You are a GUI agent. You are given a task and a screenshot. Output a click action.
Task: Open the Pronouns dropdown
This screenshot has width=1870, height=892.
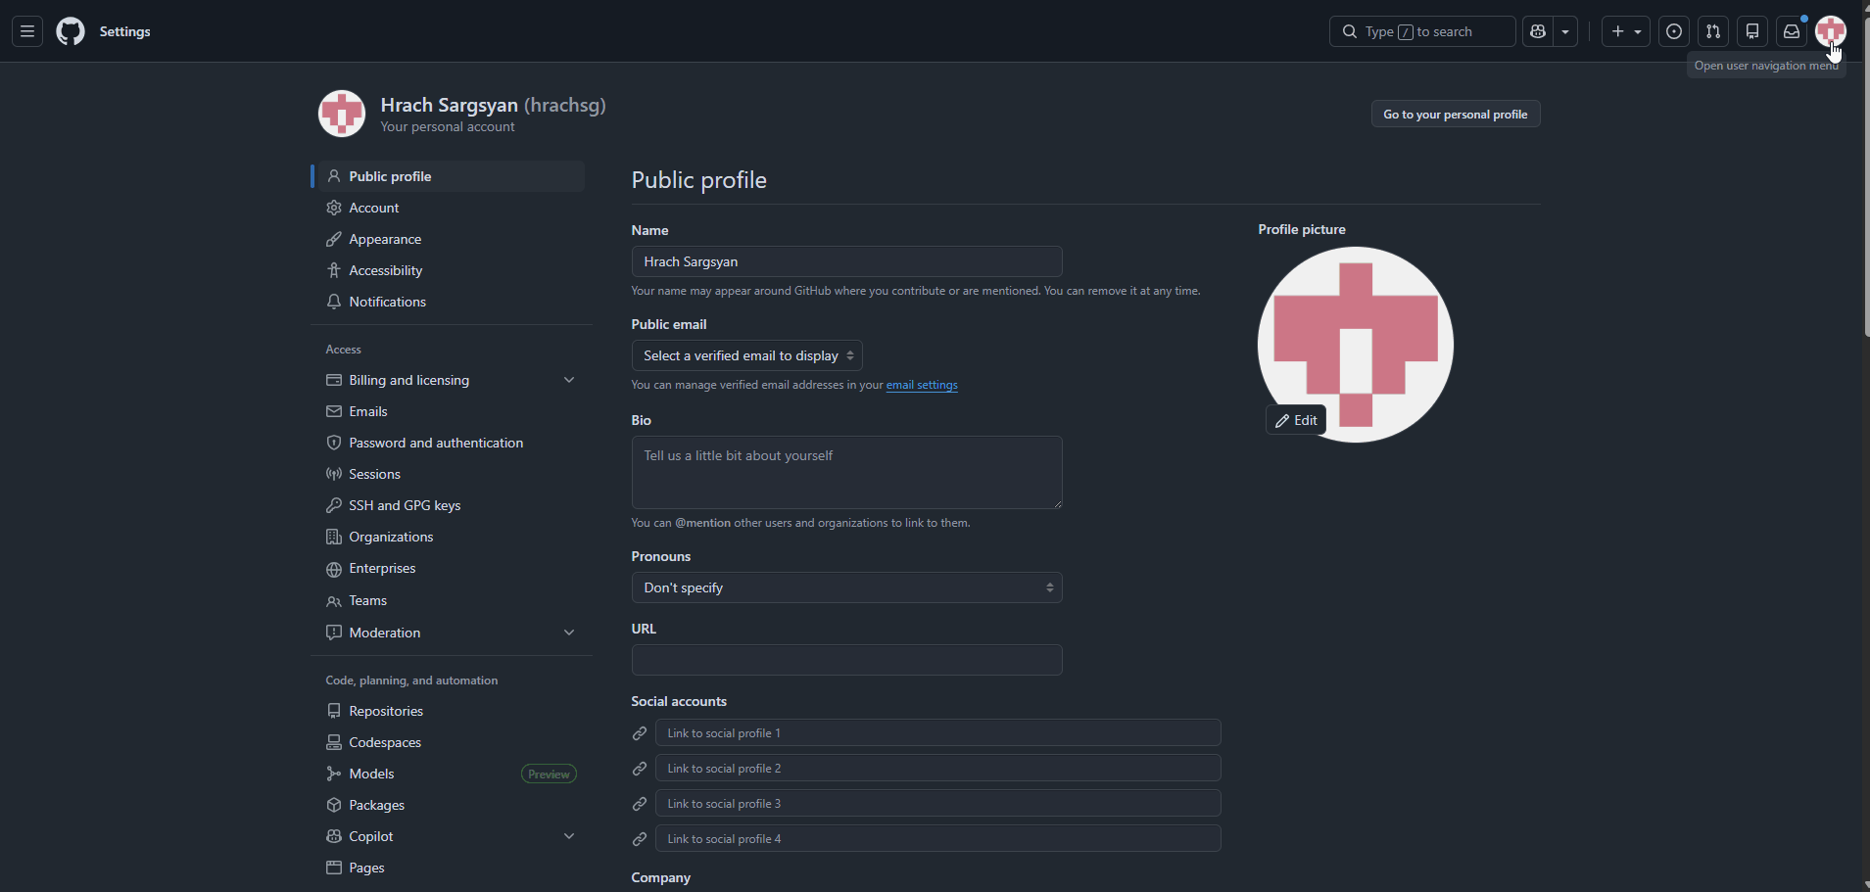pos(846,587)
